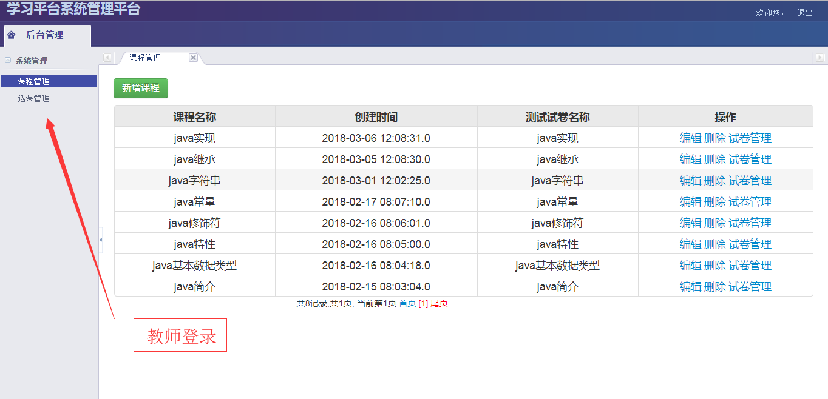
Task: Open 试卷管理 for java字符串
Action: tap(750, 181)
